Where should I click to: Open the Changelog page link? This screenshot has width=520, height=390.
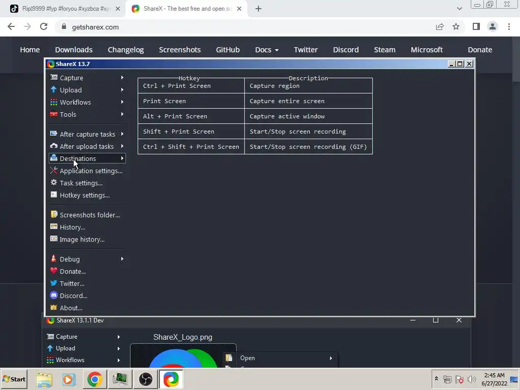[126, 50]
